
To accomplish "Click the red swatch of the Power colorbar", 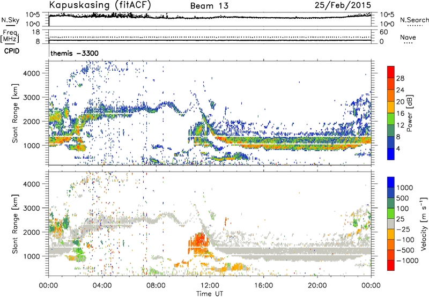I will (391, 72).
